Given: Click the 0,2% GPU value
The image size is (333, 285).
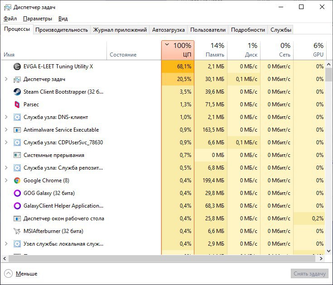Looking at the screenshot, I should click(x=318, y=218).
